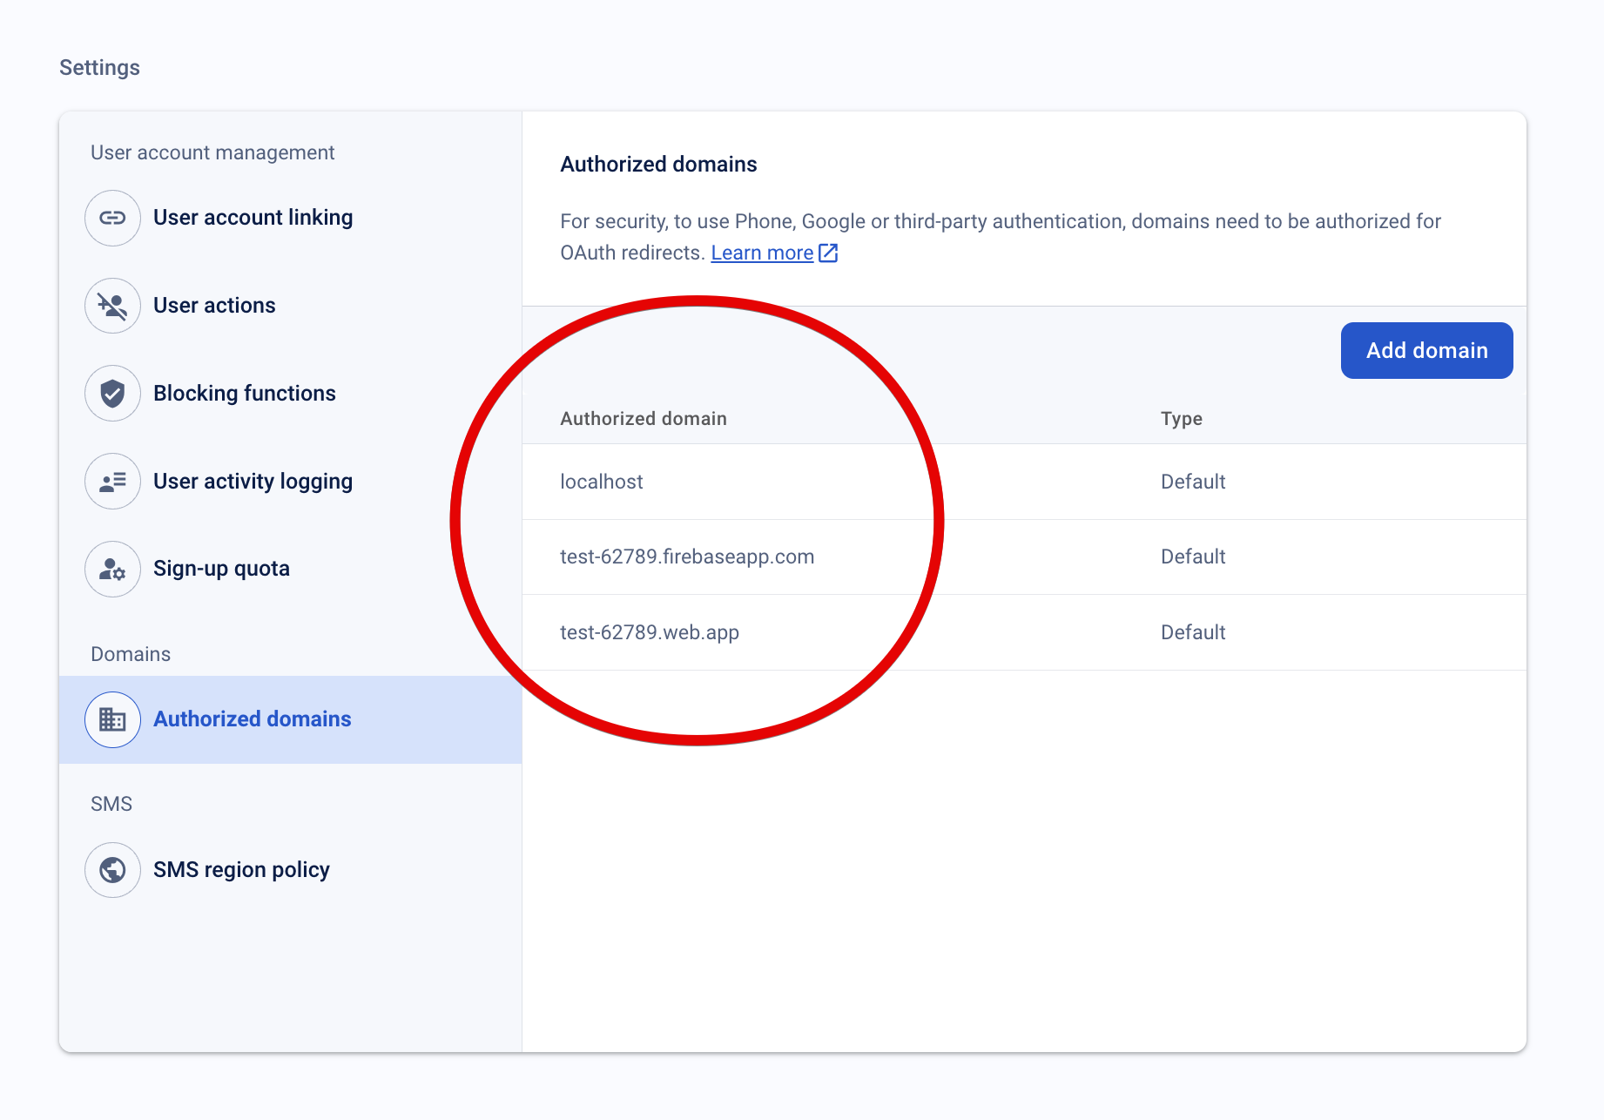Viewport: 1604px width, 1120px height.
Task: Click the Add domain button
Action: (x=1425, y=350)
